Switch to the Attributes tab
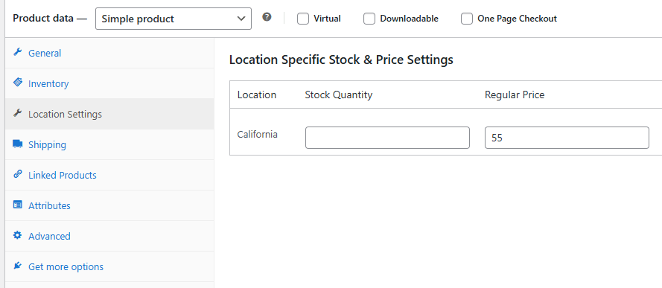This screenshot has height=288, width=662. pyautogui.click(x=109, y=206)
